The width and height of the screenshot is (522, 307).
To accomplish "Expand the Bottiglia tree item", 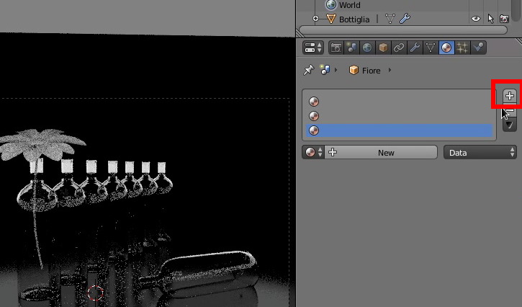I will [315, 19].
